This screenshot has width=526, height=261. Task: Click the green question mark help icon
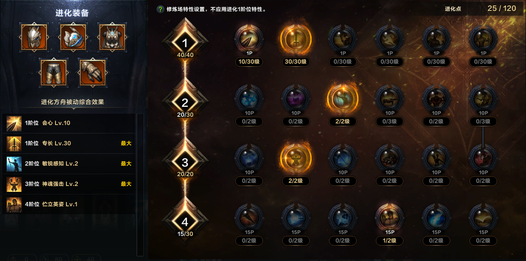(160, 9)
